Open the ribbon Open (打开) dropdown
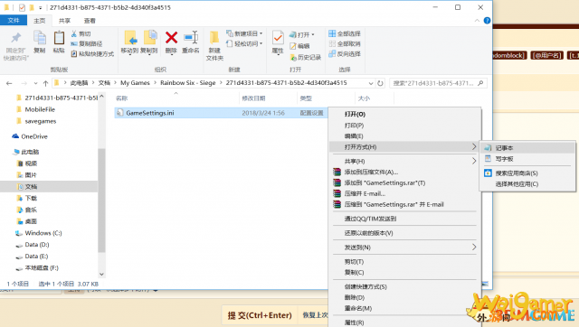The image size is (579, 327). (x=302, y=34)
